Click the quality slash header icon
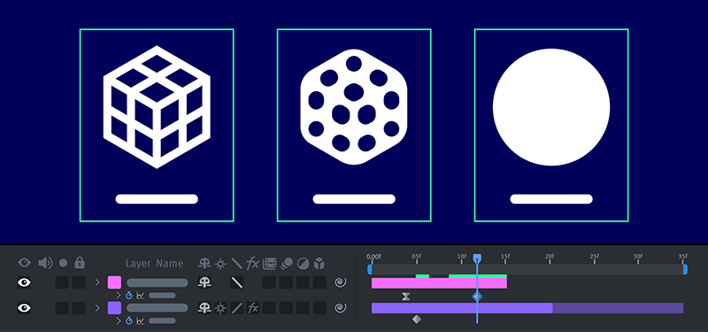 [236, 263]
